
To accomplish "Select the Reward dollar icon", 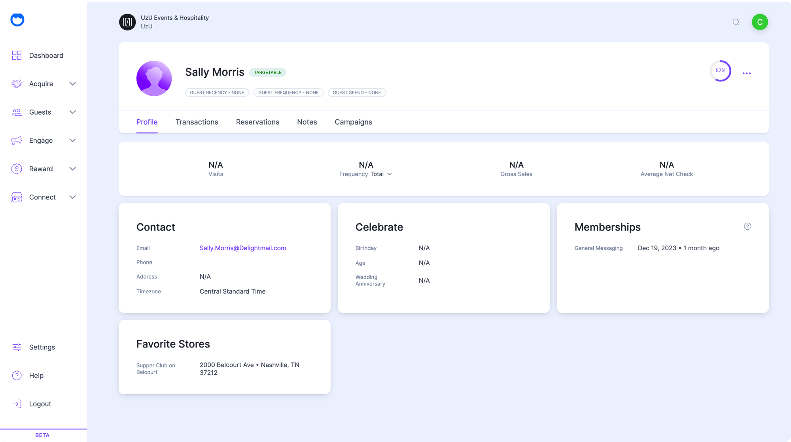I will point(17,168).
